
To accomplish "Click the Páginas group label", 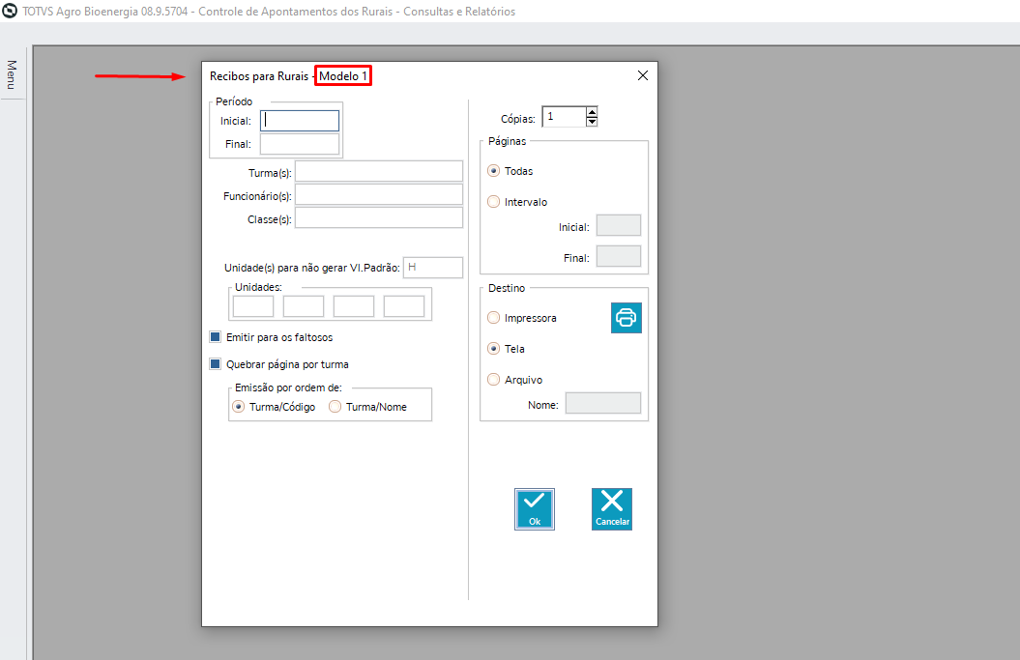I will 507,141.
